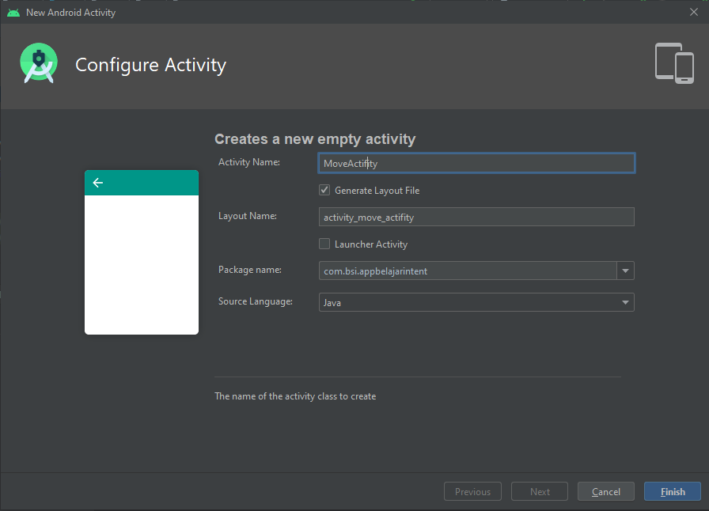Click the green Android icon in title bar
The height and width of the screenshot is (511, 709).
click(x=13, y=13)
